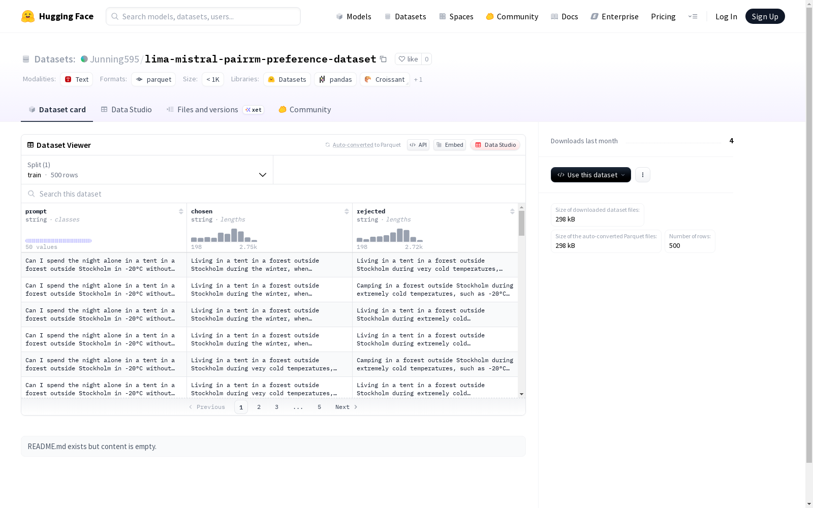
Task: Go to page 3 of the dataset
Action: click(276, 407)
